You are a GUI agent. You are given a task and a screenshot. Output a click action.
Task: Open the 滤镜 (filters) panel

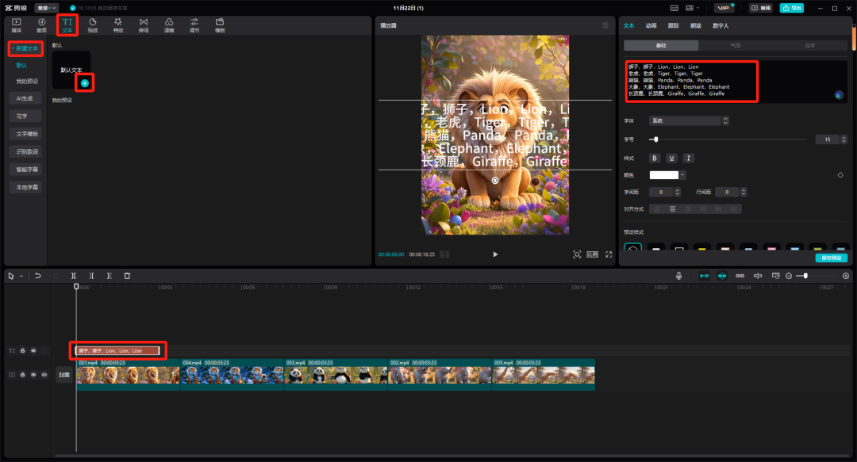click(x=169, y=25)
